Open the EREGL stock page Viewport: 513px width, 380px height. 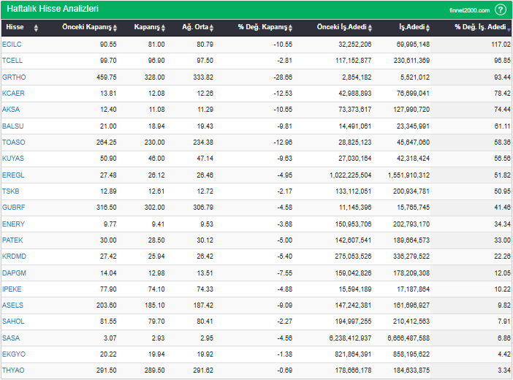point(13,175)
